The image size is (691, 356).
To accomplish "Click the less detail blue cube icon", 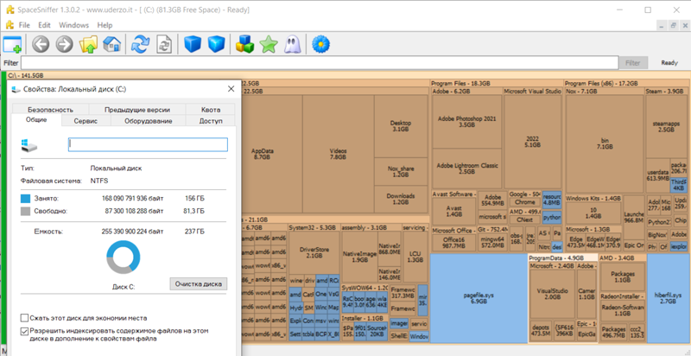I will (193, 45).
